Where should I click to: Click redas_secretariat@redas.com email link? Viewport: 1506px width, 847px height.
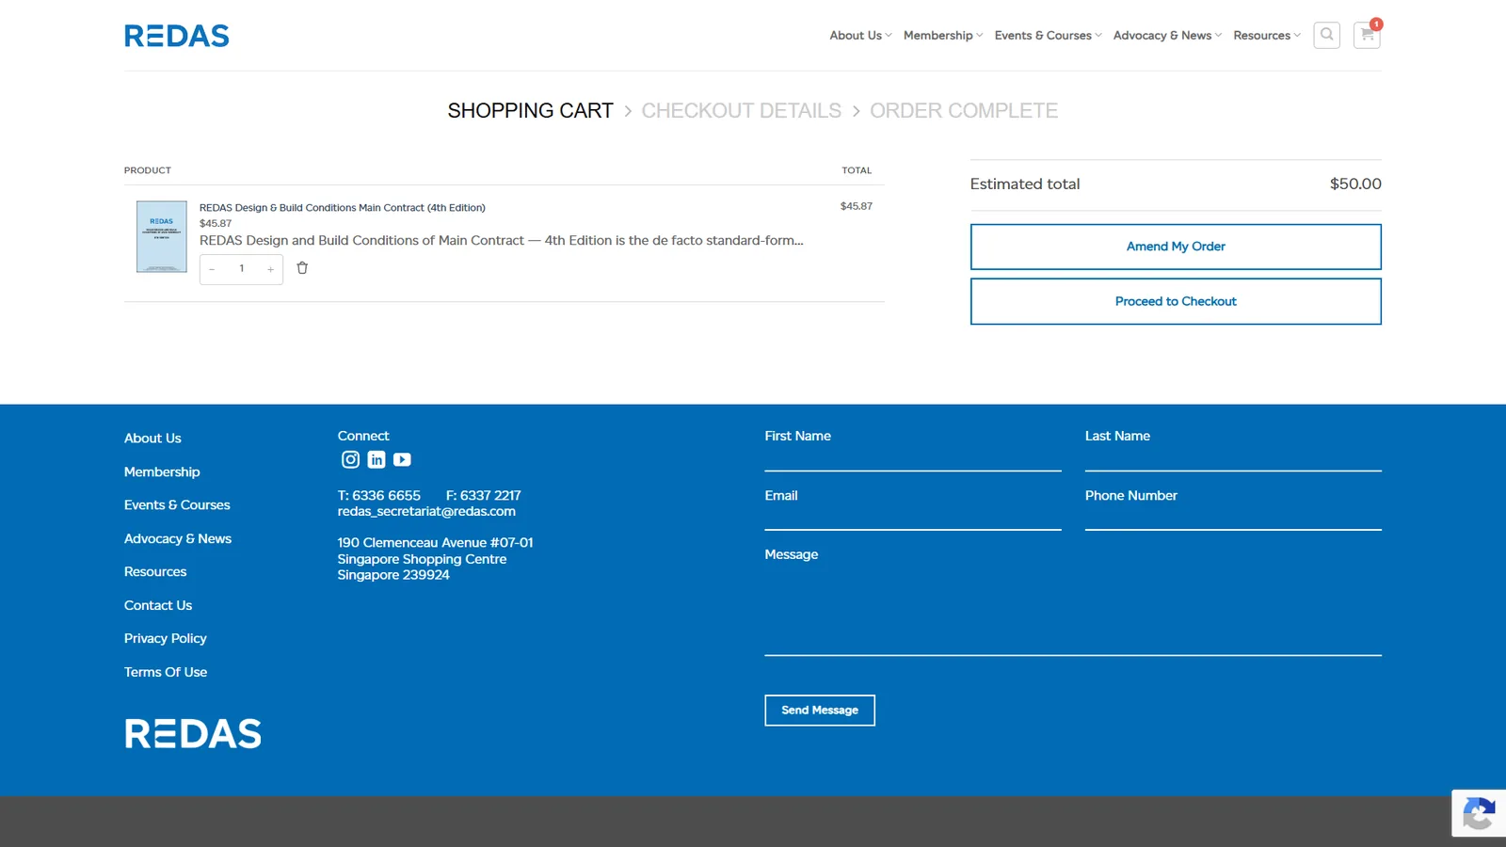point(426,512)
